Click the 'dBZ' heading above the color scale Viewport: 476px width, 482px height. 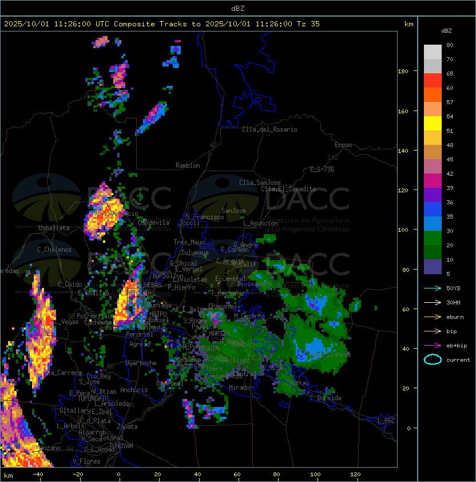tap(446, 31)
